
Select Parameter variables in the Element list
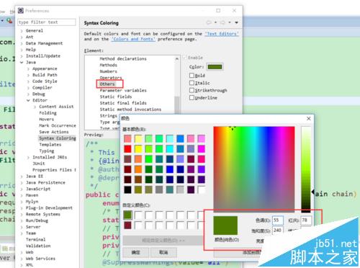[123, 90]
